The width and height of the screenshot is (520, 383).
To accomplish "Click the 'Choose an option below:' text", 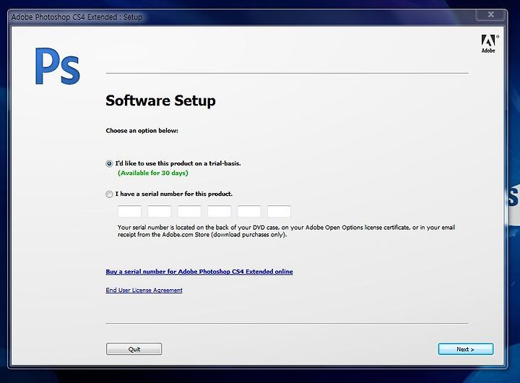I will tap(142, 131).
